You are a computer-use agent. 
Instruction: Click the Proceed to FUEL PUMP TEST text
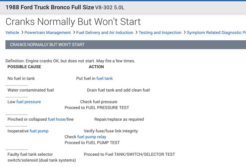[92, 143]
